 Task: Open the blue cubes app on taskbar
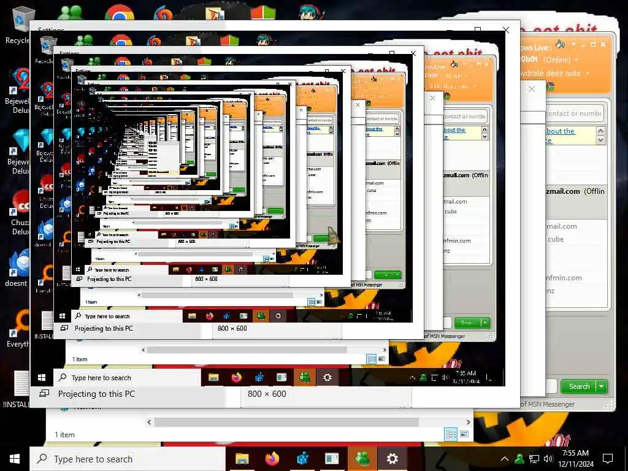pos(302,459)
